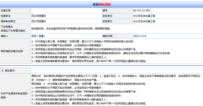Click the 查看预防措施 title header
This screenshot has height=106, width=203.
(x=101, y=5)
